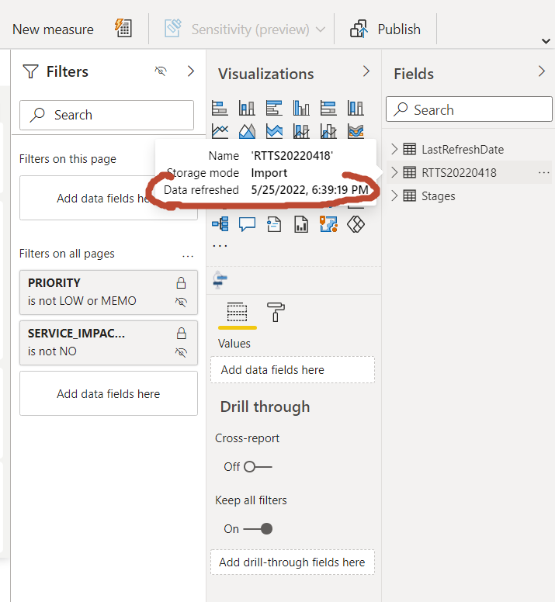Click the Fields pane search box

pos(469,109)
